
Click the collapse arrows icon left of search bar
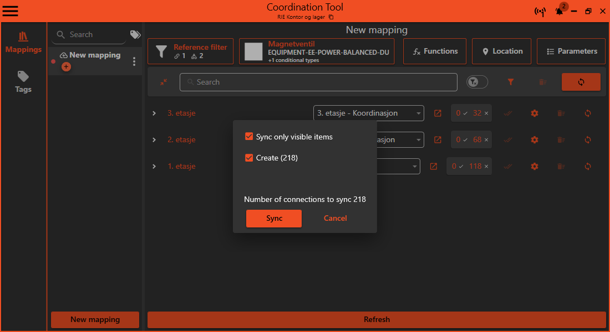point(163,82)
